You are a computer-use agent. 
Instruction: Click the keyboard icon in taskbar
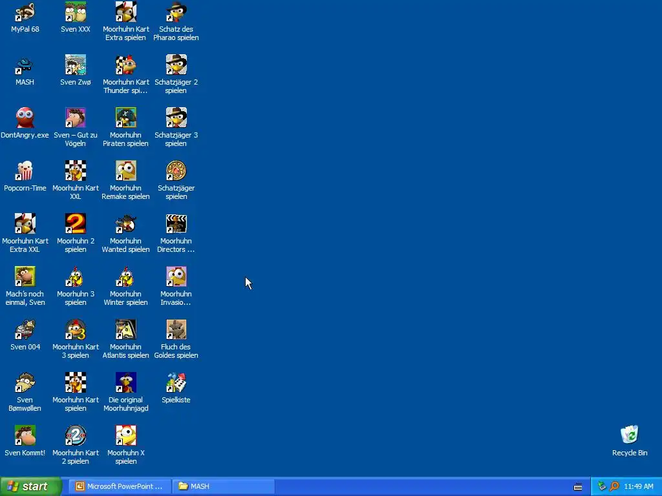coord(578,487)
